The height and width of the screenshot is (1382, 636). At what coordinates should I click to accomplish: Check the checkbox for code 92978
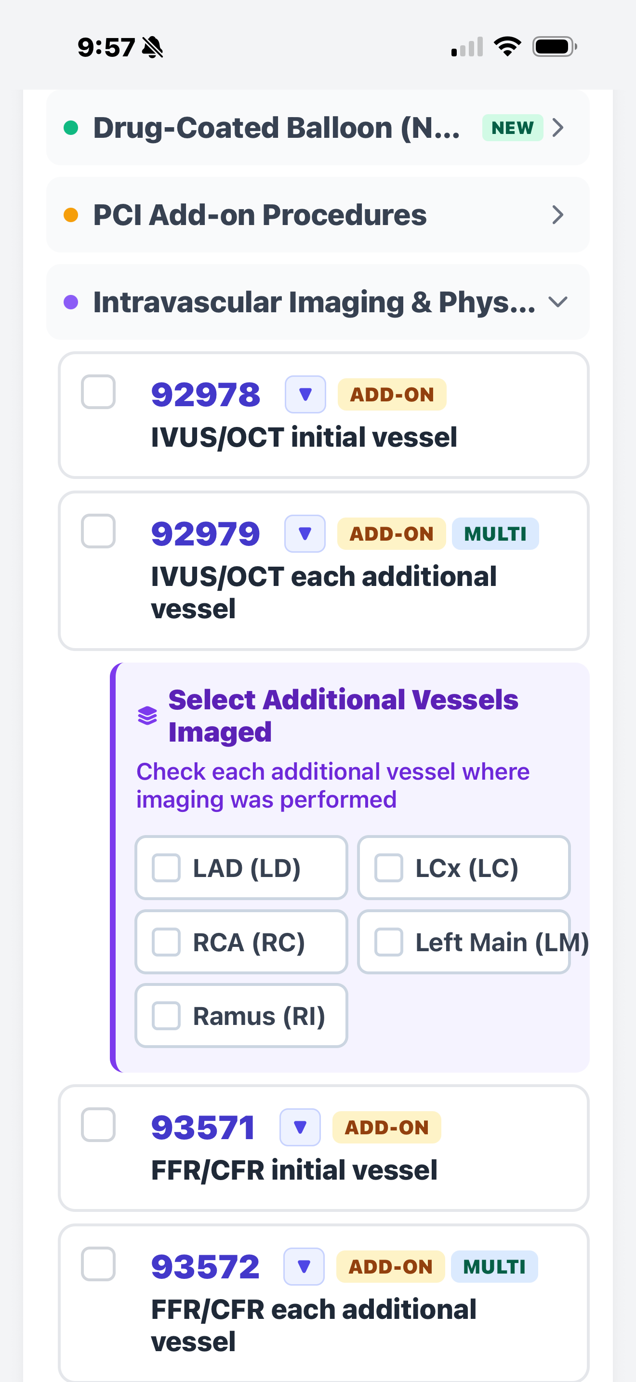(x=98, y=393)
